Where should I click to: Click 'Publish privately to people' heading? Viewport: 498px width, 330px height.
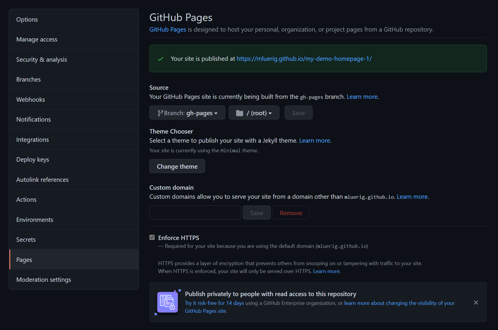(x=271, y=294)
